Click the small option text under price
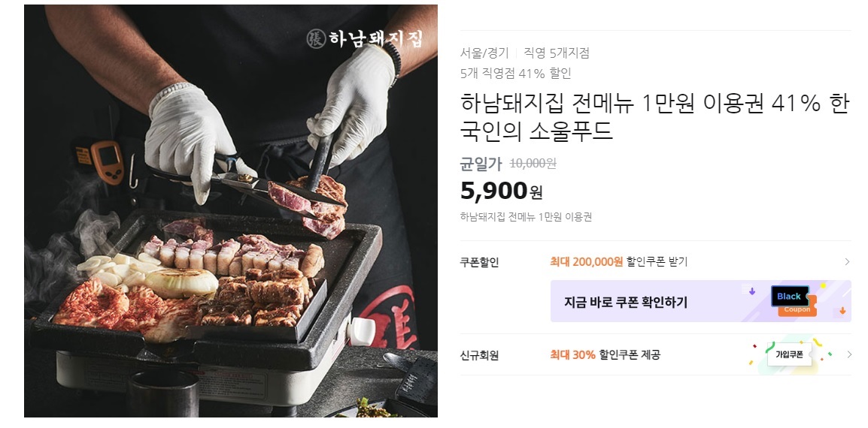Image resolution: width=868 pixels, height=428 pixels. (526, 217)
